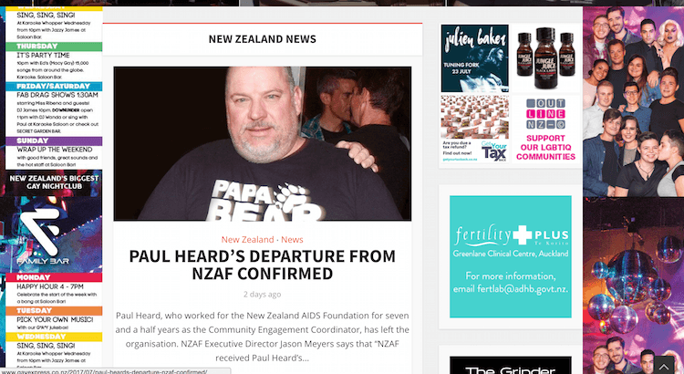
Task: Click the group photo side banner
Action: click(x=634, y=101)
